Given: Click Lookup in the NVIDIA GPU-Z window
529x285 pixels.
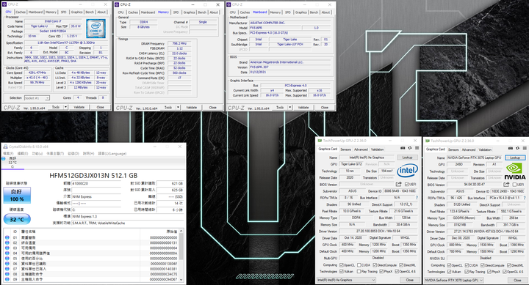Looking at the screenshot, I should (515, 158).
